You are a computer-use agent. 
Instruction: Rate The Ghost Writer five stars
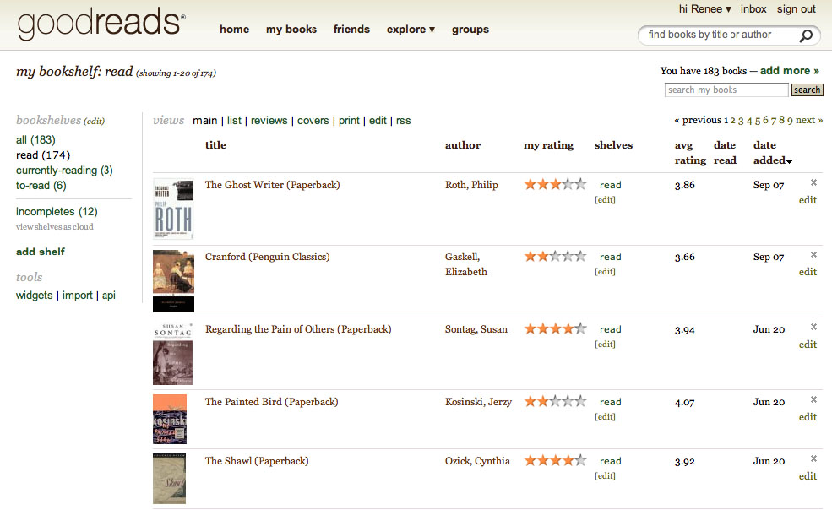click(x=580, y=184)
